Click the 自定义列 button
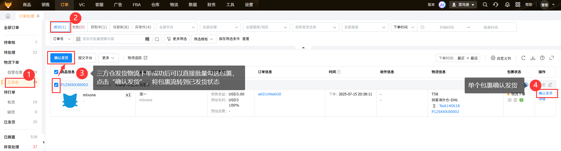The image size is (561, 151). point(501,58)
